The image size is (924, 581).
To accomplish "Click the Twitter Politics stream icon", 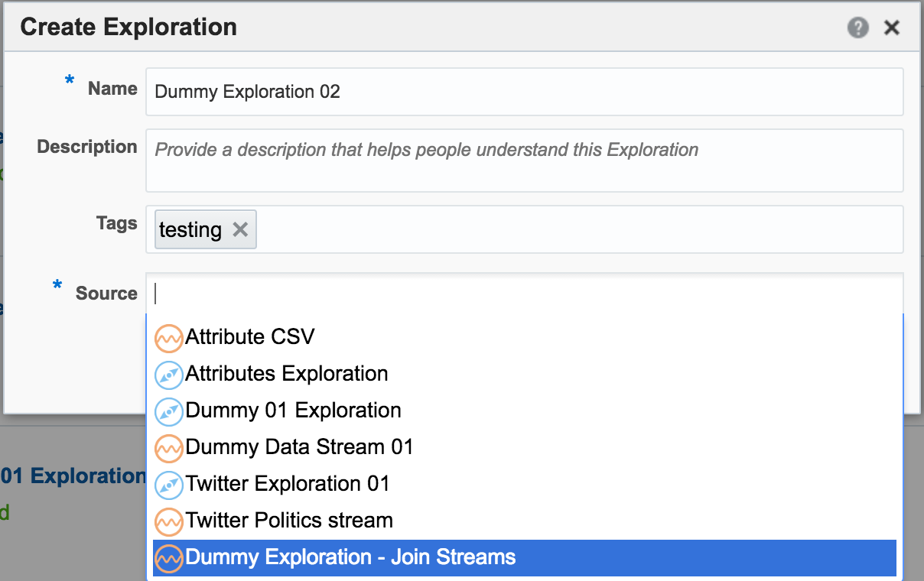I will click(x=168, y=521).
